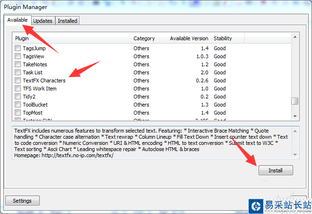Click the plugin list scrollbar thumb
This screenshot has width=312, height=214.
(295, 101)
